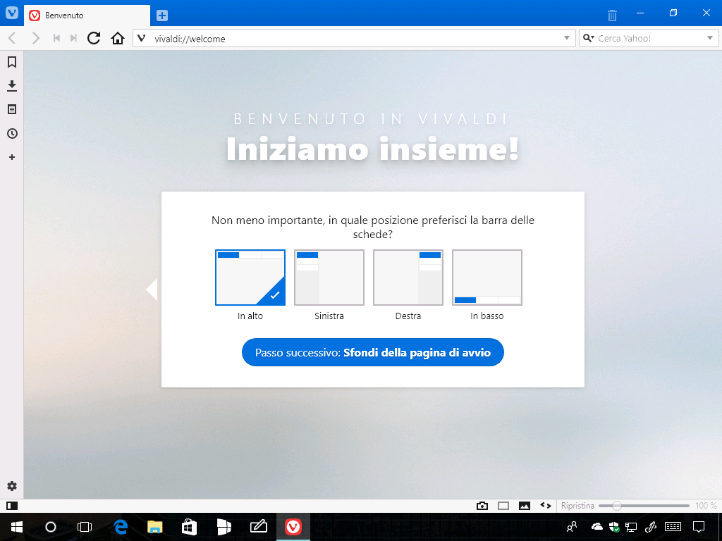Select the In basso tab bar position
Viewport: 722px width, 541px height.
coord(487,278)
